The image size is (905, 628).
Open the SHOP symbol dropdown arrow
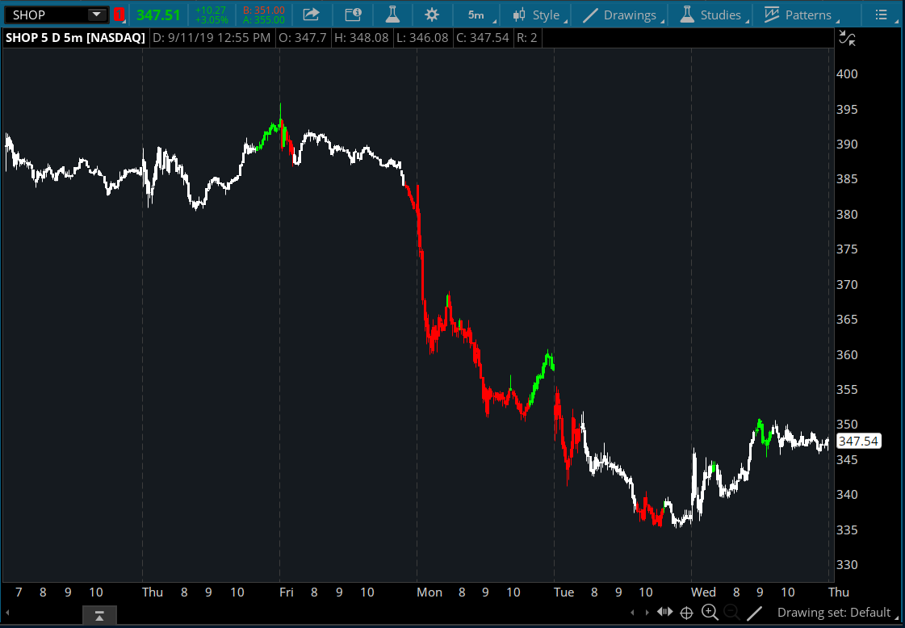pos(96,15)
